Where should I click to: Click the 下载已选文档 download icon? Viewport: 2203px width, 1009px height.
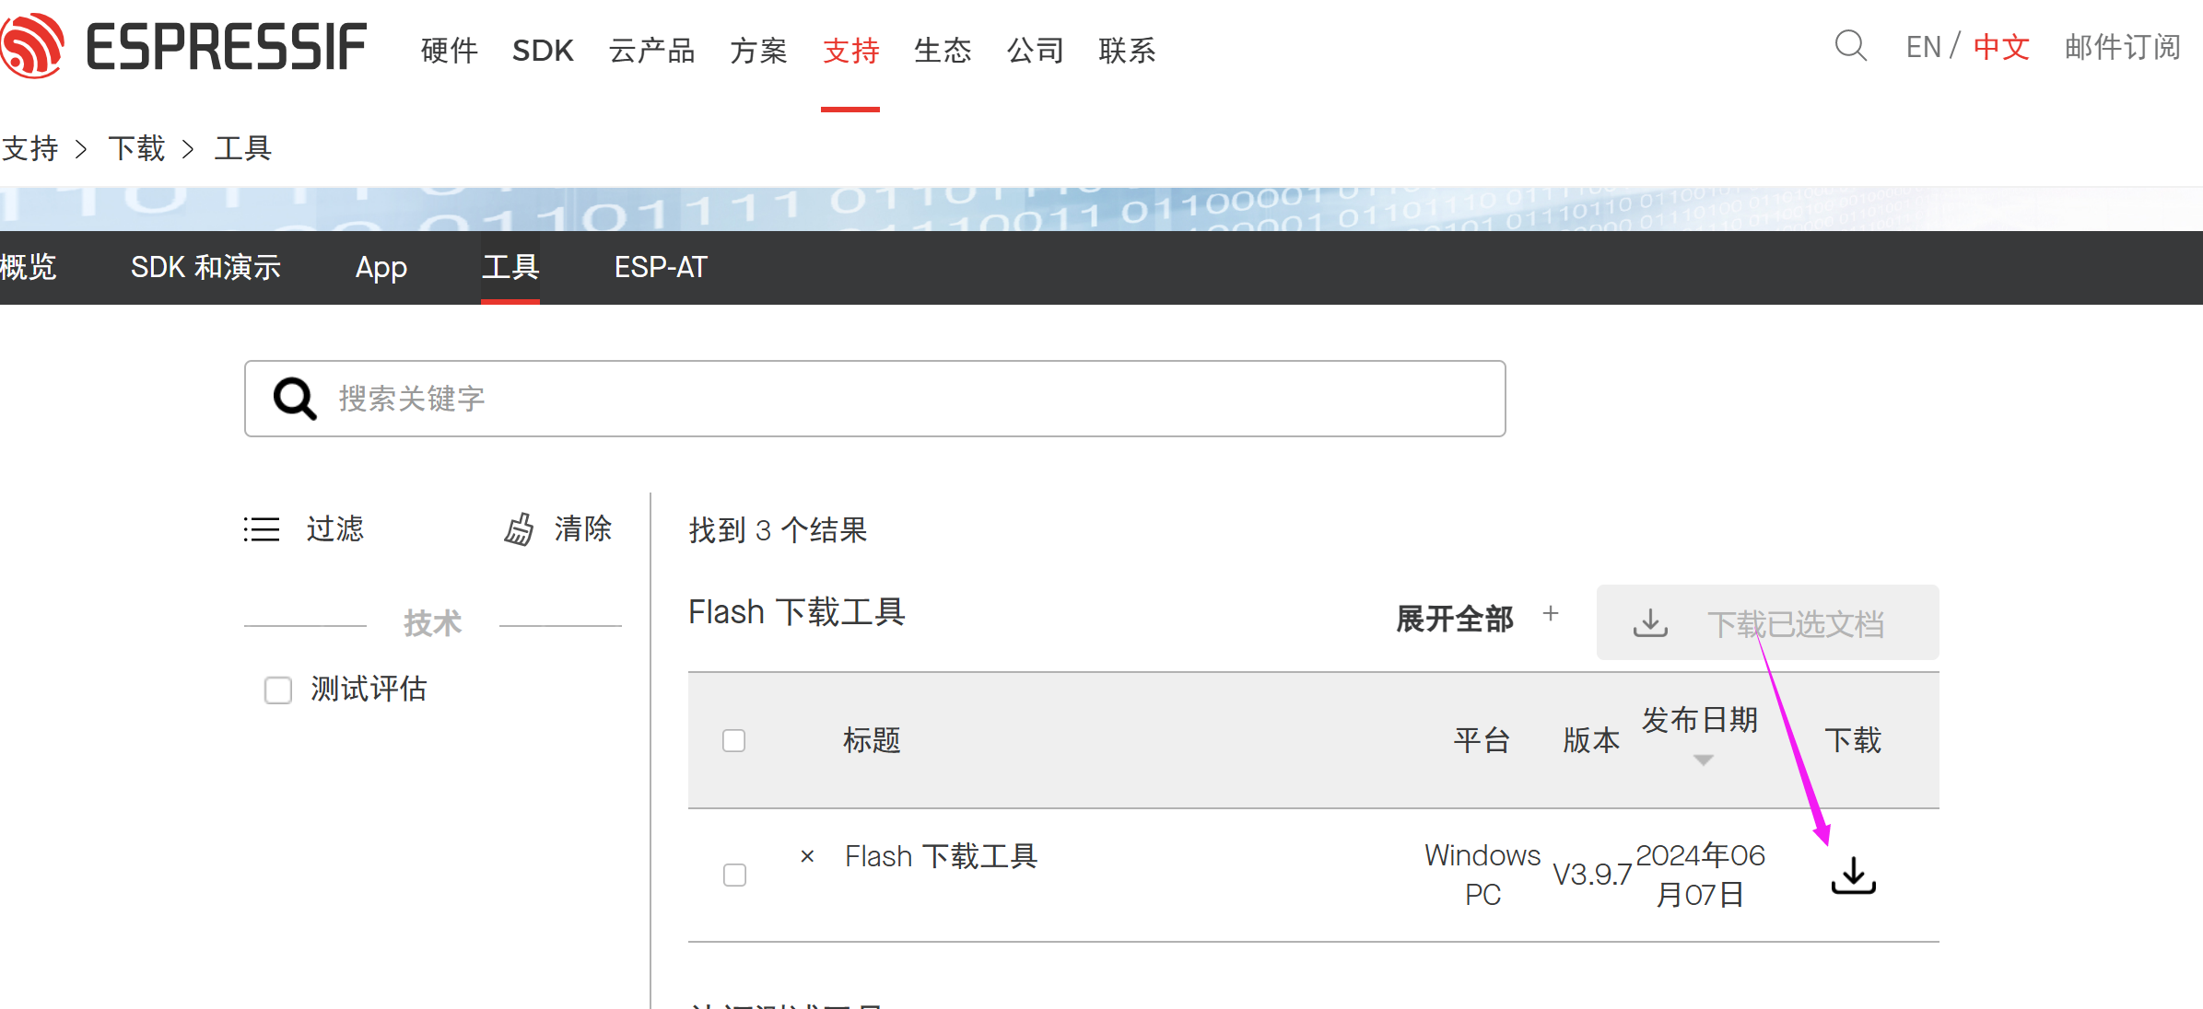click(x=1650, y=623)
